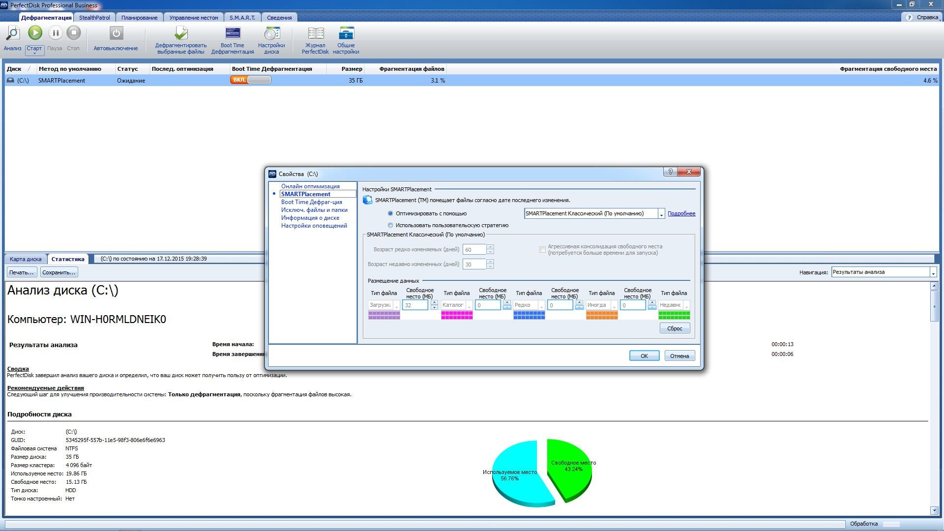Toggle Автовыключение power icon
Viewport: 944px width, 531px height.
(x=116, y=33)
